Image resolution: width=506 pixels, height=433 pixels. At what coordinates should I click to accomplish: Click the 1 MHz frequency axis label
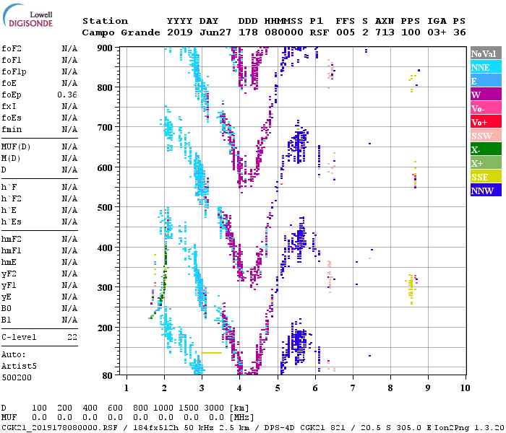126,388
